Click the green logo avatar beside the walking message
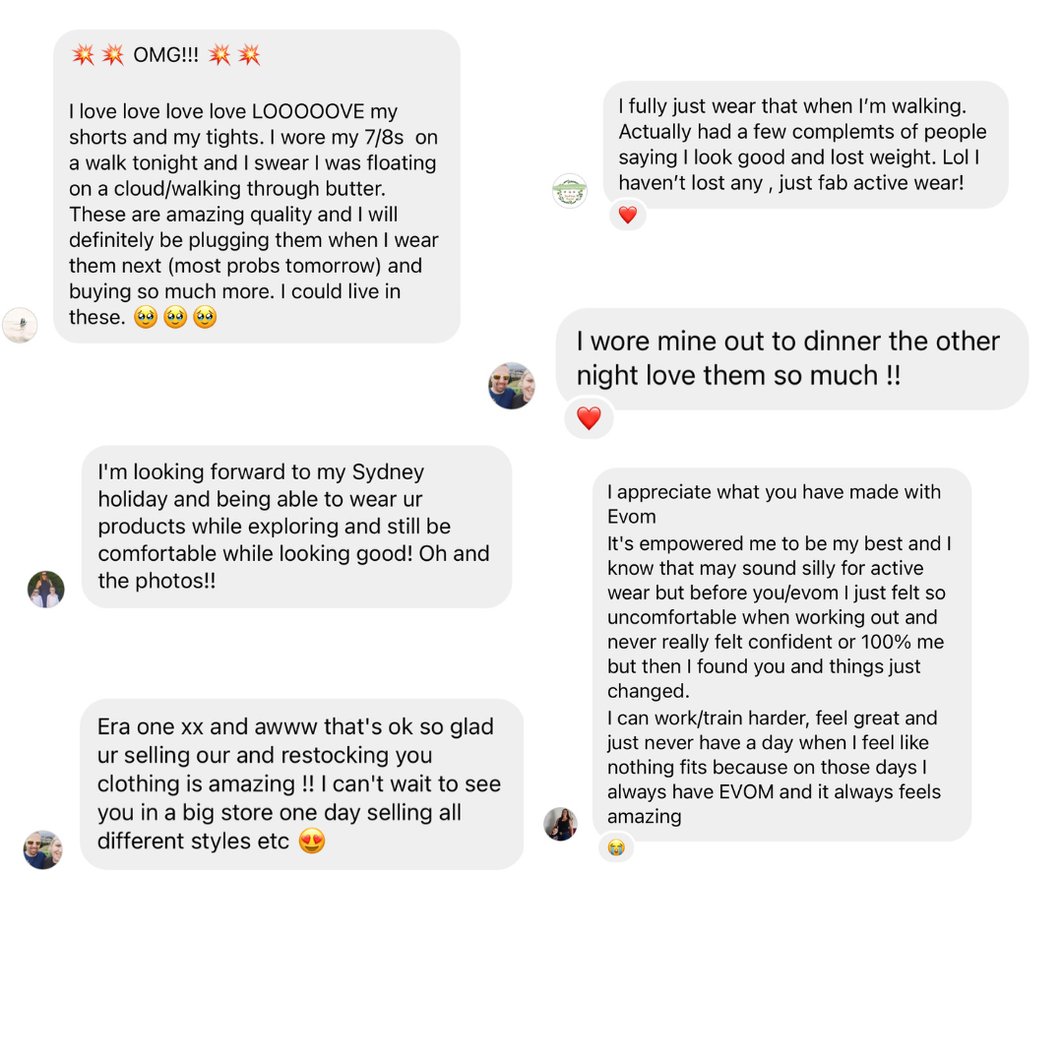The width and height of the screenshot is (1063, 1063). pos(570,191)
